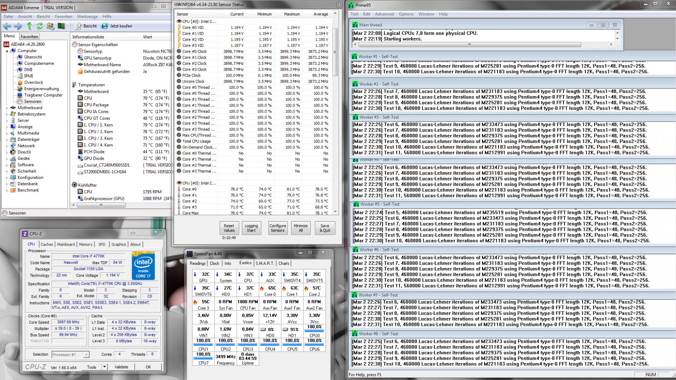Select the Sensoren tree entry
This screenshot has width=676, height=380.
[x=32, y=102]
